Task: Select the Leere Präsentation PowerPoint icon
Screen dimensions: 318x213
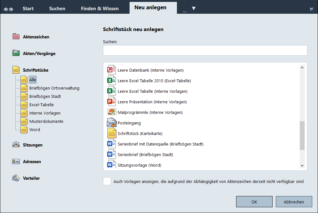Action: [112, 102]
